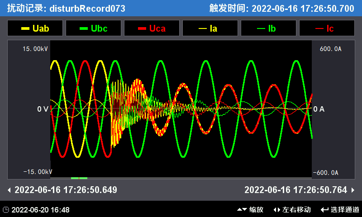The image size is (362, 217).
Task: Click left triangle before start timestamp
Action: (x=10, y=190)
